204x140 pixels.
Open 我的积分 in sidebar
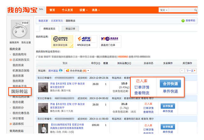18,108
